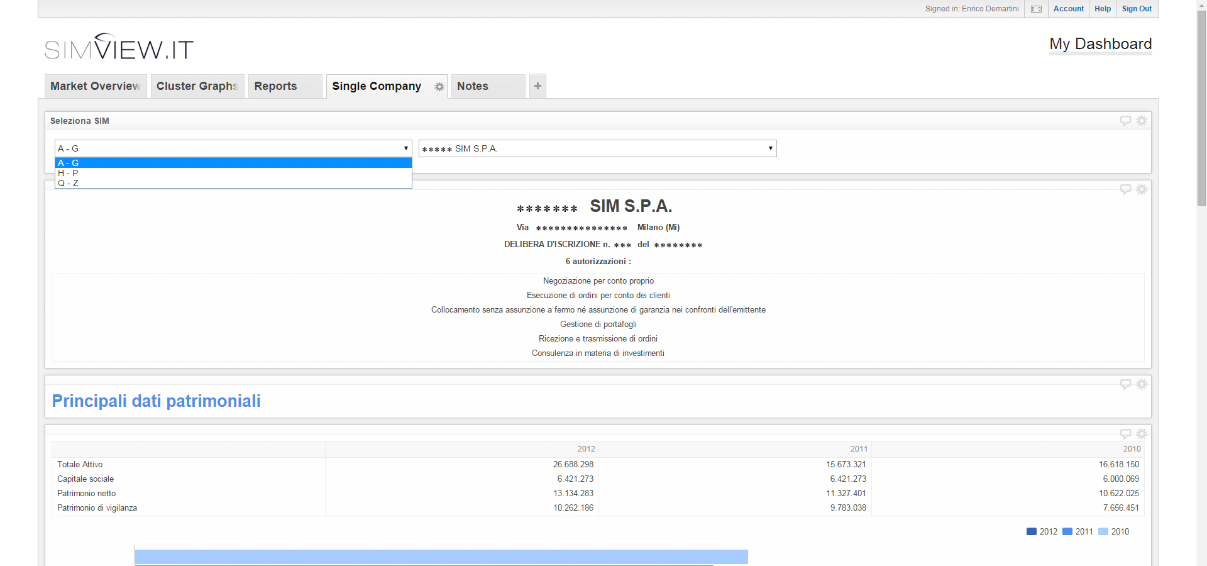This screenshot has height=566, width=1207.
Task: Open Single Company tab settings gear
Action: click(x=439, y=87)
